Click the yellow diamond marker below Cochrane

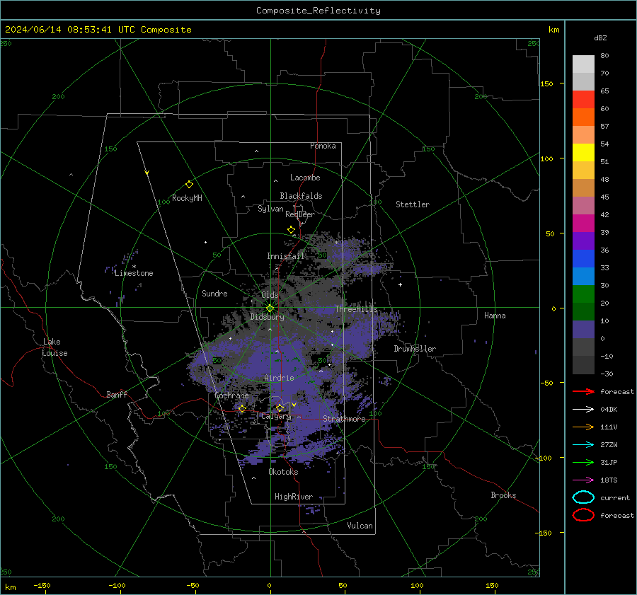click(x=243, y=408)
